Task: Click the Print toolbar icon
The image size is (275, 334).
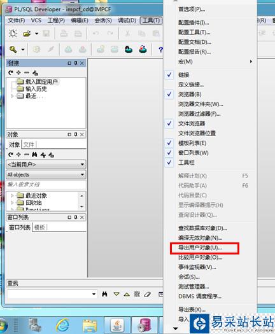Action: (64, 34)
